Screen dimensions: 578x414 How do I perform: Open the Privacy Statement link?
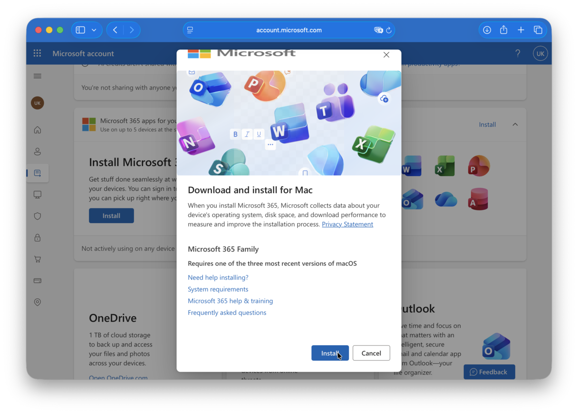click(347, 224)
